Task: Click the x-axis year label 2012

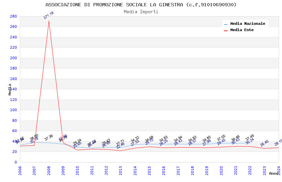Action: 106,170
